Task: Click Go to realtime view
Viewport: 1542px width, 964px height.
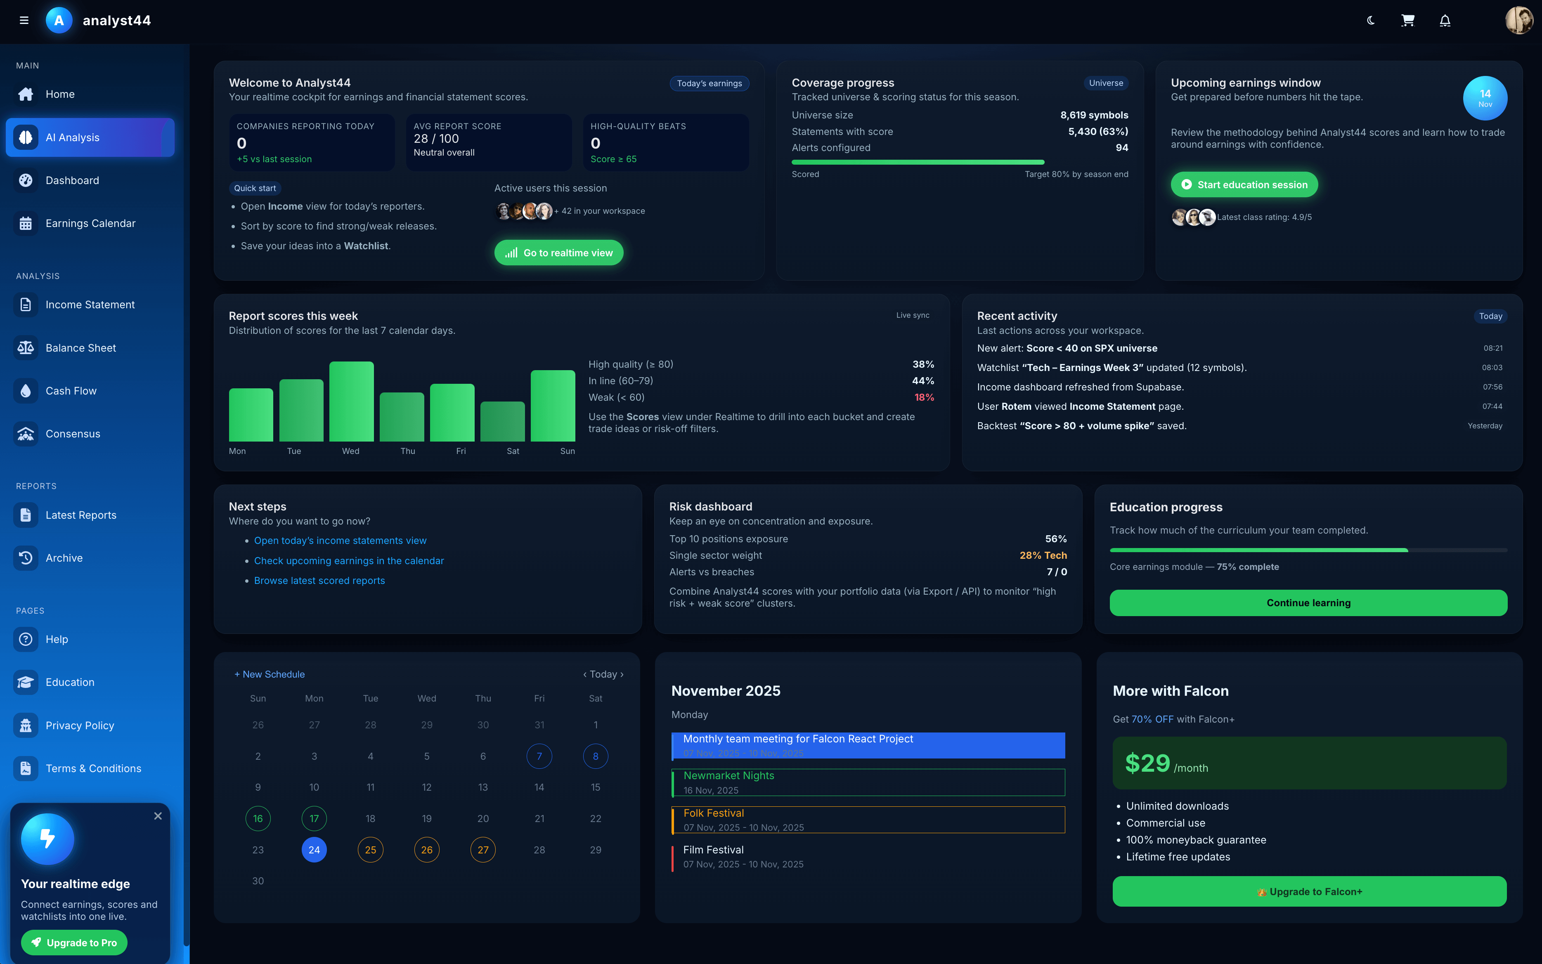Action: pos(558,253)
